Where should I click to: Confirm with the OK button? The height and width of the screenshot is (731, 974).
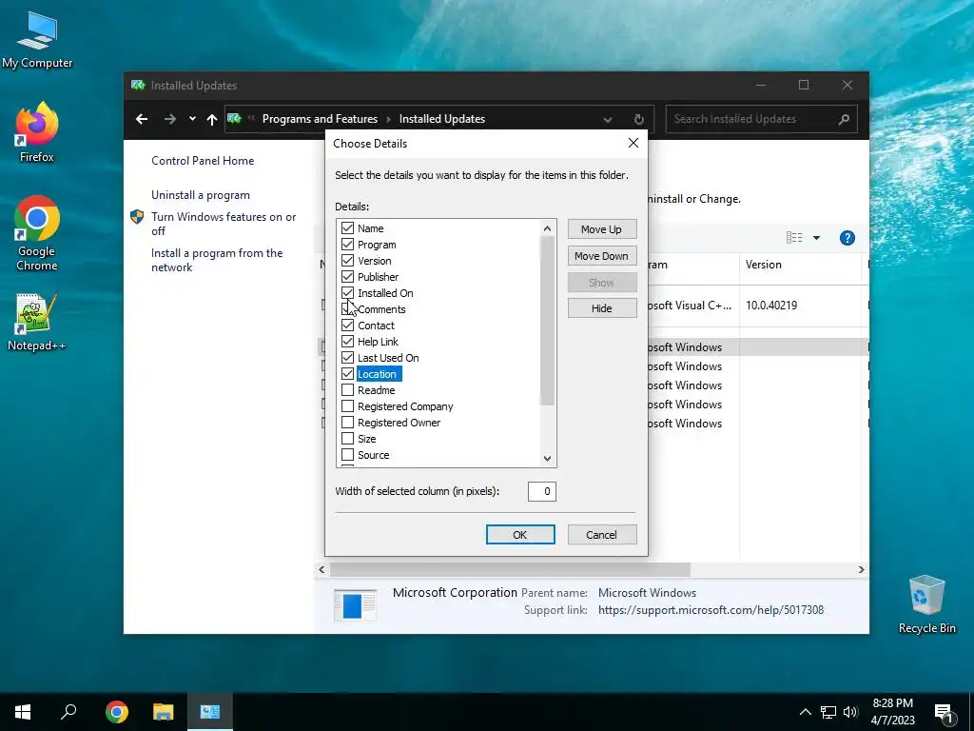click(x=520, y=535)
